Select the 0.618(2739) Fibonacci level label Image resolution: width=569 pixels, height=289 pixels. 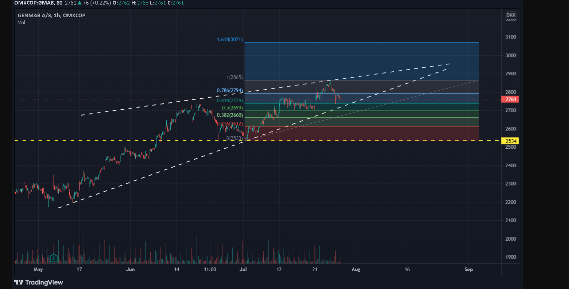pyautogui.click(x=230, y=101)
